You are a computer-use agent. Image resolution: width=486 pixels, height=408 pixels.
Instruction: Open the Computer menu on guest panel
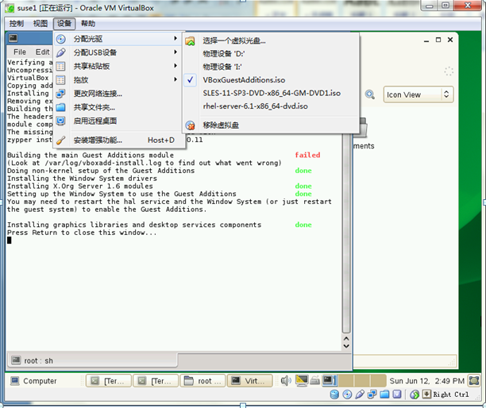pos(33,381)
